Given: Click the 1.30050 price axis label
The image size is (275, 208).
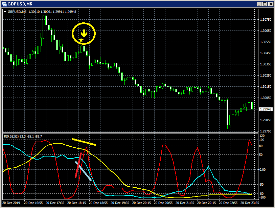Looking at the screenshot, I should pos(266,98).
